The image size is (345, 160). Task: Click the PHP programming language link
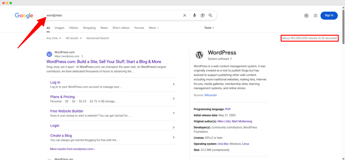(x=228, y=109)
